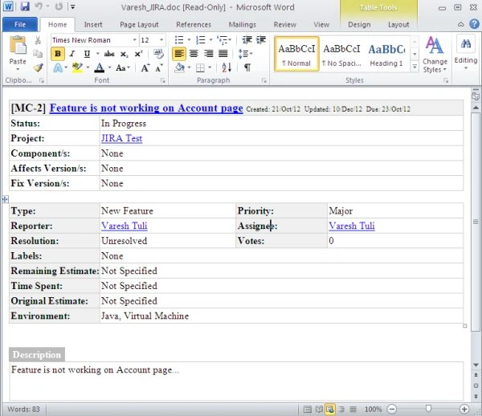
Task: Open Word Help question mark icon
Action: (x=474, y=24)
